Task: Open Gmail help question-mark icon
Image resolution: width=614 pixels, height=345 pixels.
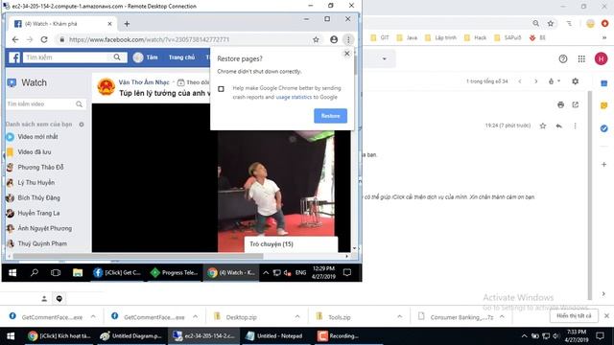Action: click(x=563, y=58)
